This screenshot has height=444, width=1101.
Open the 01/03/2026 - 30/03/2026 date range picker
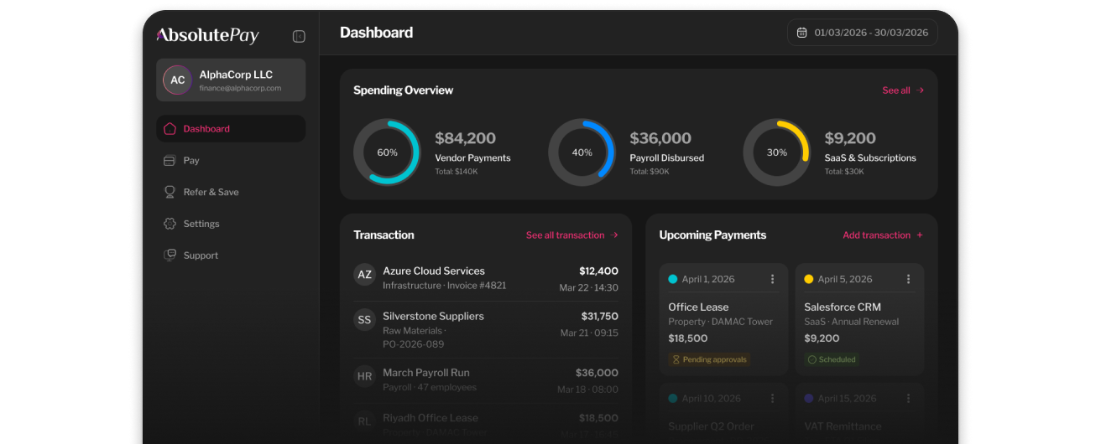point(862,33)
